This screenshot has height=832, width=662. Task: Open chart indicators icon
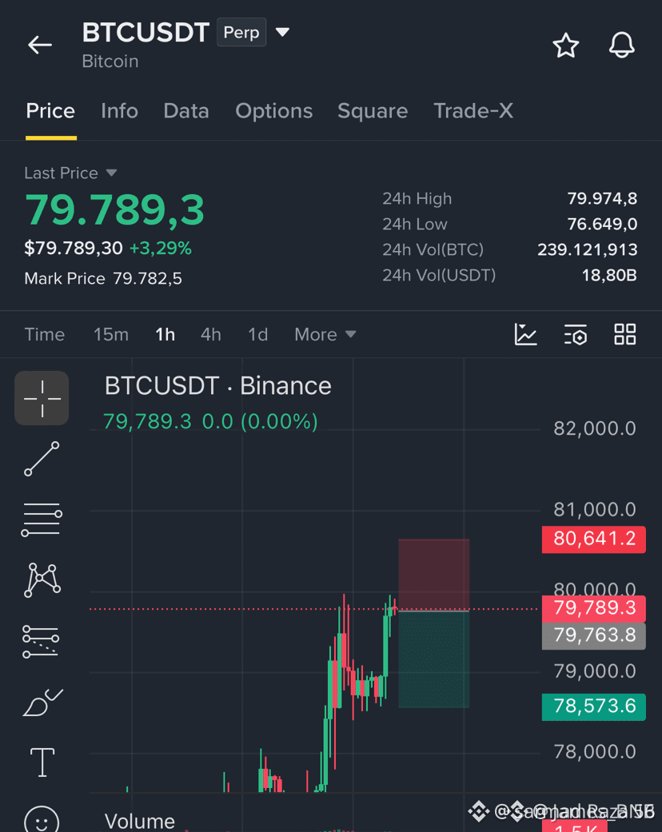point(525,334)
